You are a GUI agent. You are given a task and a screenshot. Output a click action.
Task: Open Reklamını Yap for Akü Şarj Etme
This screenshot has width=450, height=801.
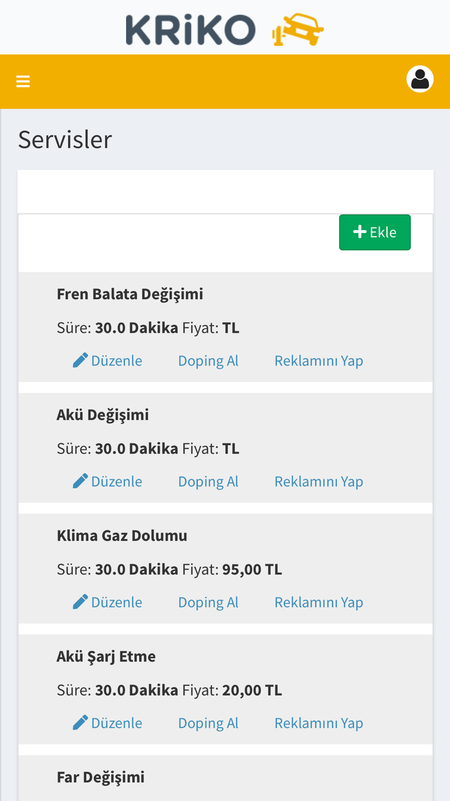(x=319, y=723)
